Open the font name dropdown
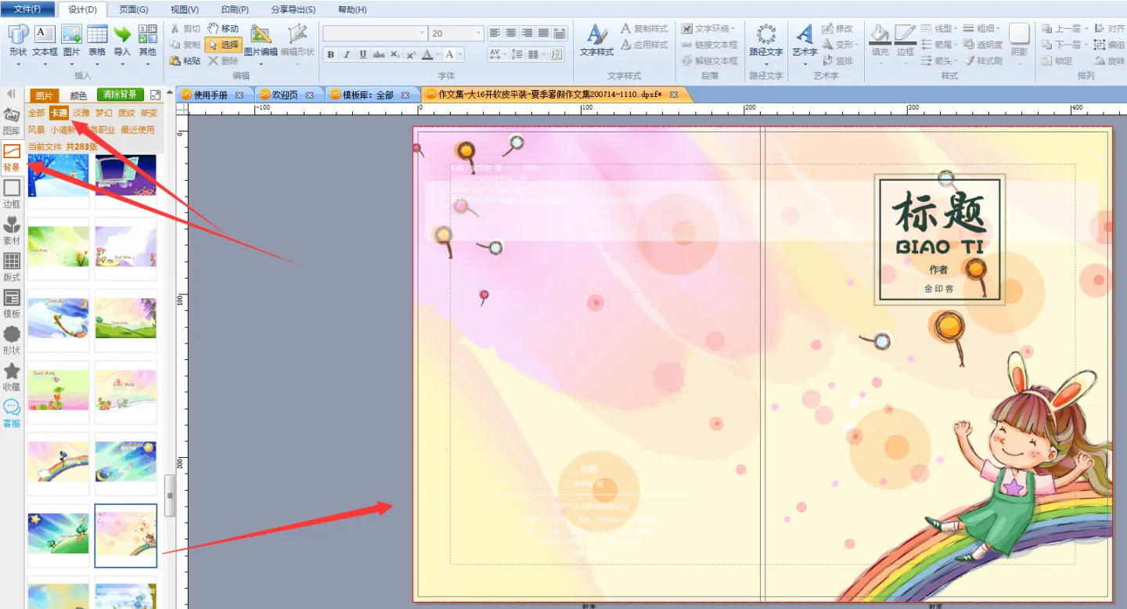This screenshot has width=1127, height=609. (x=423, y=34)
